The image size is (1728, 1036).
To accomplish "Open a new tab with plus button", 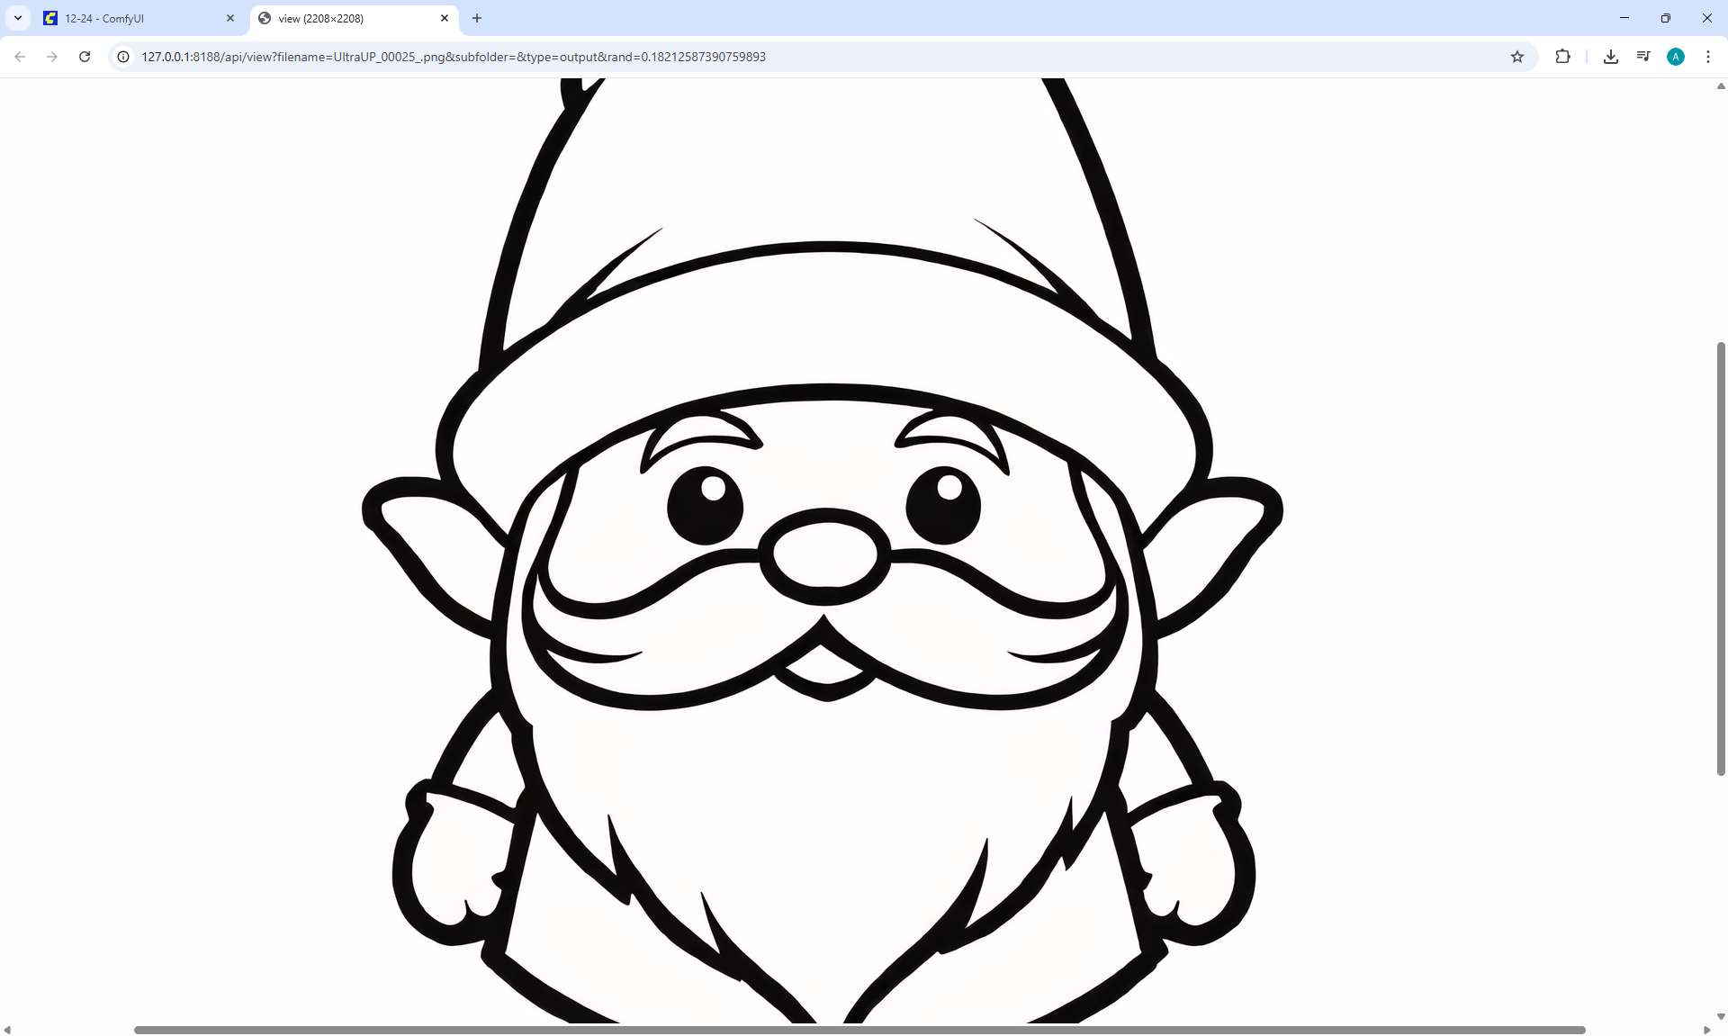I will click(x=477, y=18).
